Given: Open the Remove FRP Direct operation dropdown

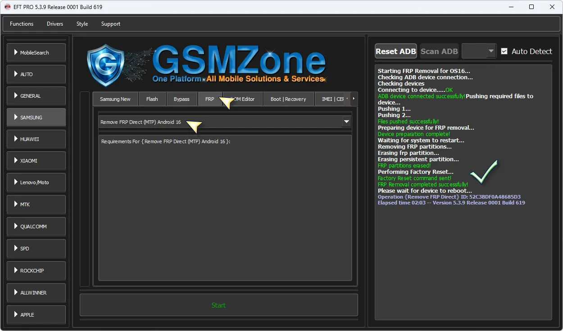Looking at the screenshot, I should tap(346, 122).
